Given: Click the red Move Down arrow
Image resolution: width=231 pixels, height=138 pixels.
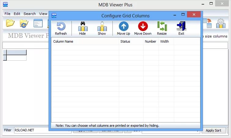Looking at the screenshot, I should click(143, 26).
